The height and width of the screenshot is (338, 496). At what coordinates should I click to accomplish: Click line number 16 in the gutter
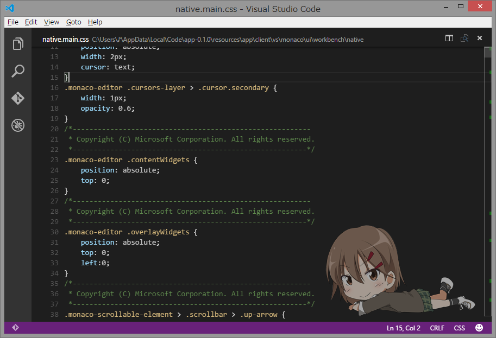coord(54,88)
